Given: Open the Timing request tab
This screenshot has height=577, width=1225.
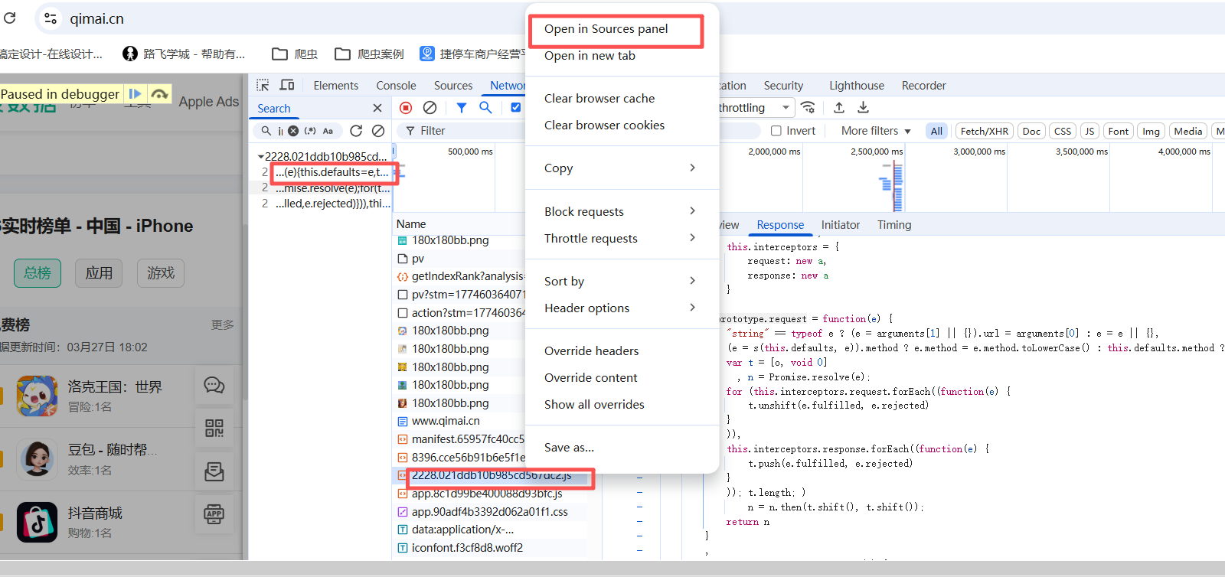Looking at the screenshot, I should click(x=893, y=225).
